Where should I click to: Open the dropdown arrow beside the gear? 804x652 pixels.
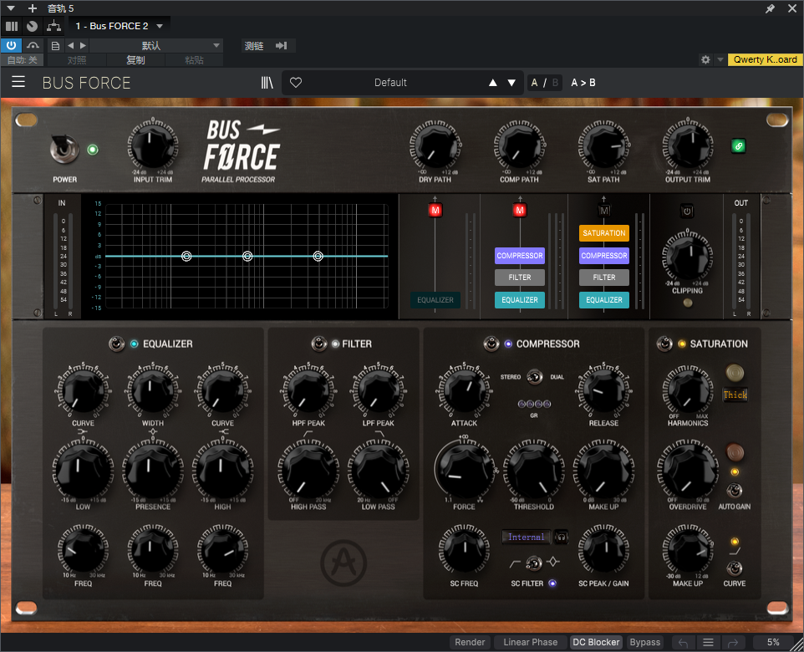[x=720, y=59]
